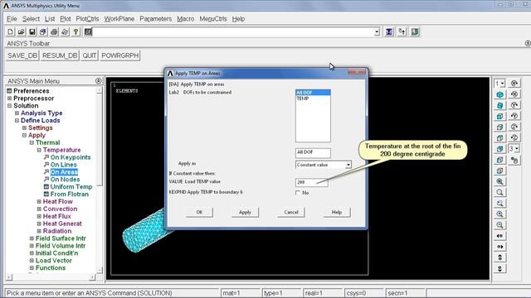Expand the Convection node
This screenshot has width=531, height=298.
(39, 209)
